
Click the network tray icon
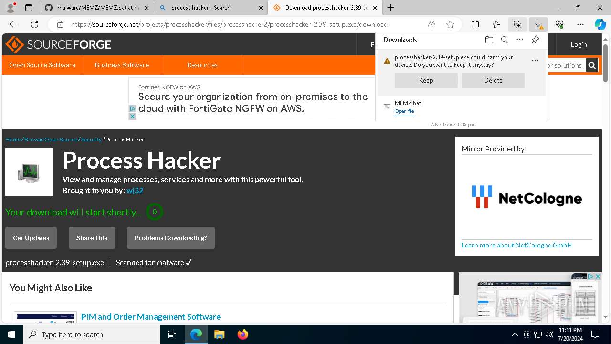click(538, 334)
